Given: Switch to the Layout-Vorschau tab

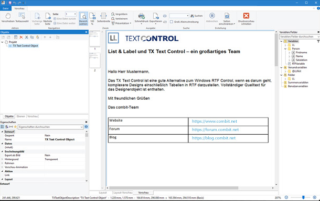Looking at the screenshot, I should click(x=123, y=193).
